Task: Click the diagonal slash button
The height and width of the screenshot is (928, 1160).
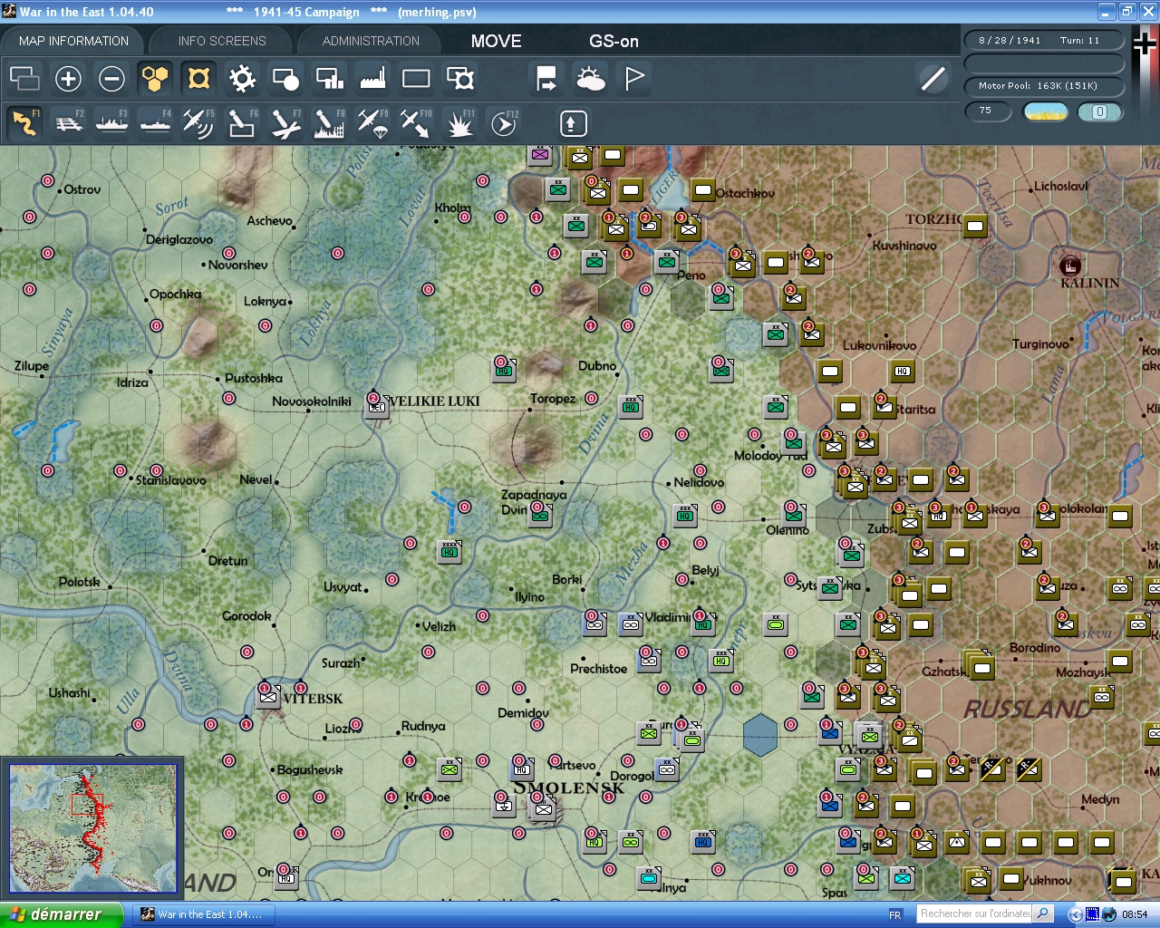Action: (x=933, y=79)
